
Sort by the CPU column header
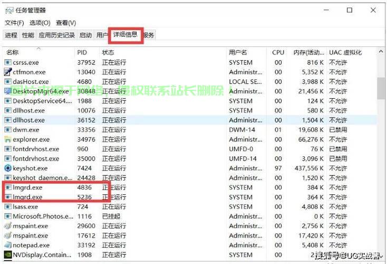click(278, 52)
